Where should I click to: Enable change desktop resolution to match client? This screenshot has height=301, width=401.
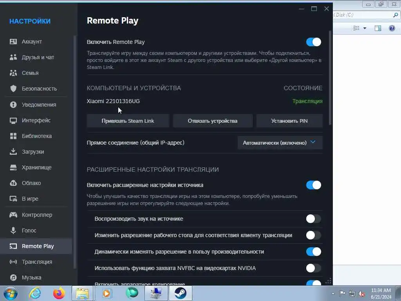[x=314, y=235]
